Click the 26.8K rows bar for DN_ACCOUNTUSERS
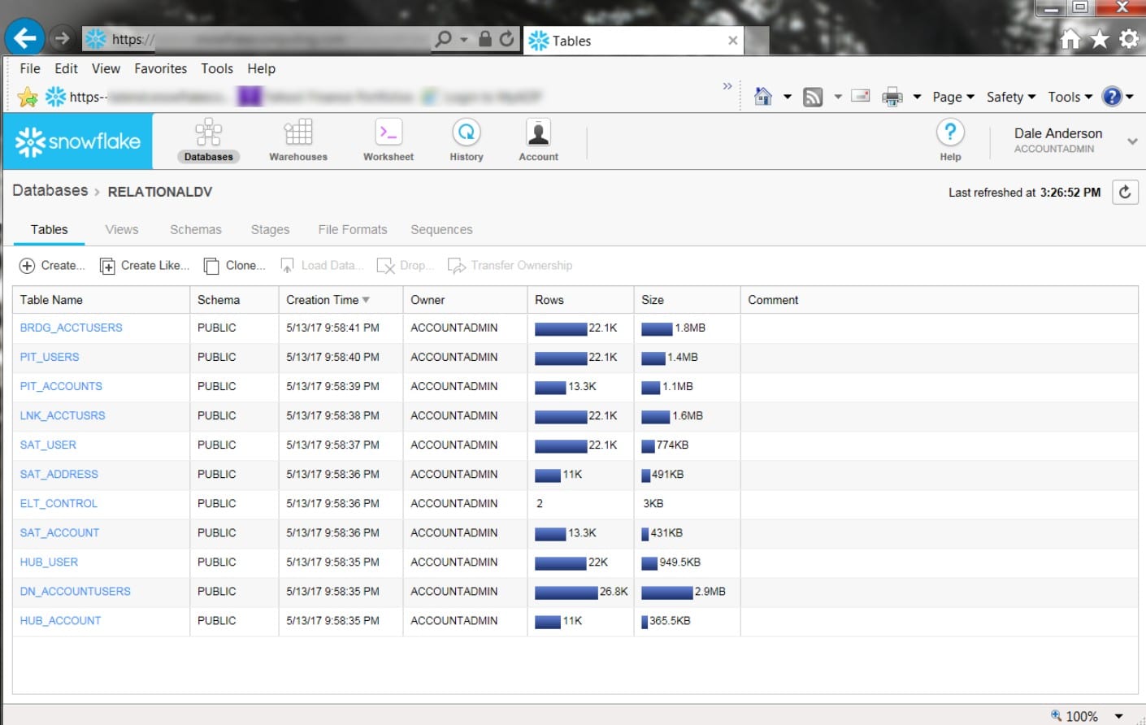The image size is (1146, 725). 566,593
